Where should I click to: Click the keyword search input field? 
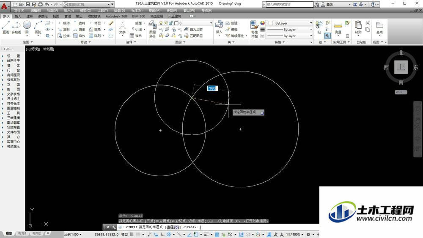coord(289,4)
